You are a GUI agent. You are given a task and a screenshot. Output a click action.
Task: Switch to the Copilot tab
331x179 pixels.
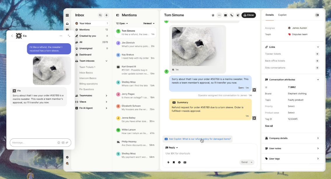pos(282,15)
